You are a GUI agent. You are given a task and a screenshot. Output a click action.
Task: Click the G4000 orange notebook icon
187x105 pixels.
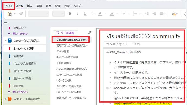[x=10, y=99]
